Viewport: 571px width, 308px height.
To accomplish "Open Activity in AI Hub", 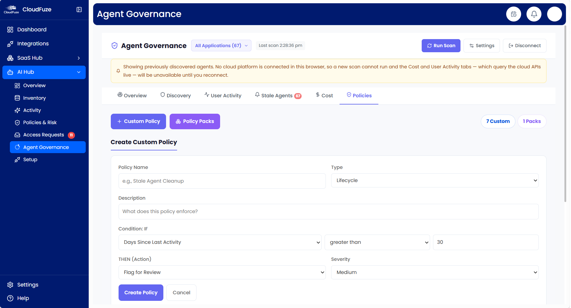I will pos(48,110).
